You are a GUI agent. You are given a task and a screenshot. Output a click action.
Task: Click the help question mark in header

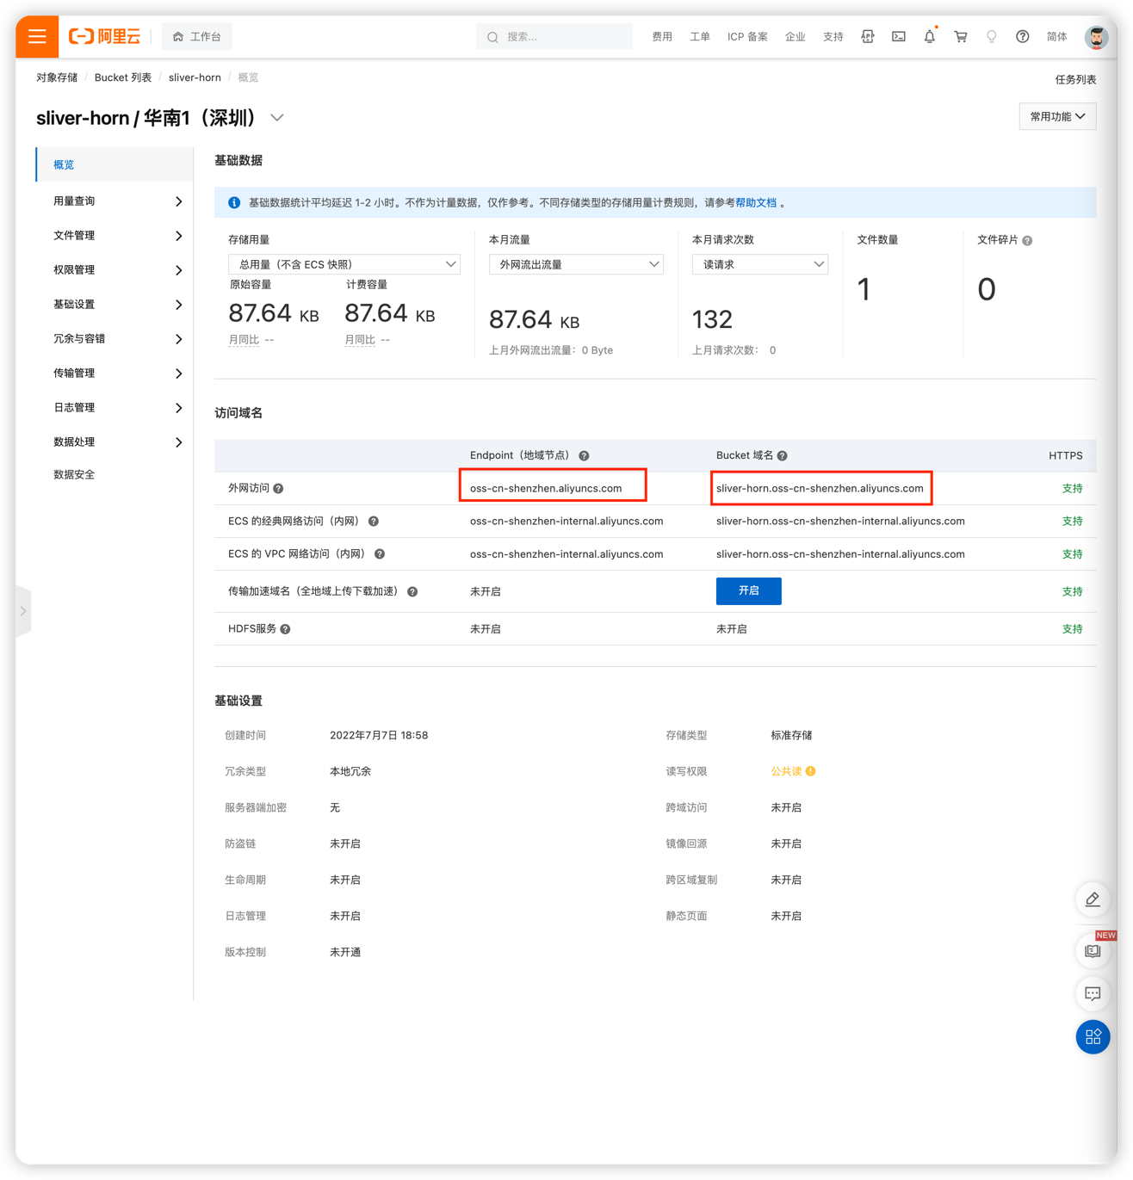pyautogui.click(x=1022, y=37)
